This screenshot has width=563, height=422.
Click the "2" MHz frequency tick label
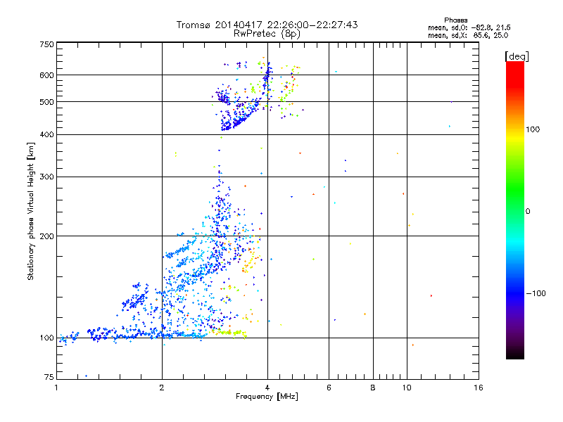(162, 388)
